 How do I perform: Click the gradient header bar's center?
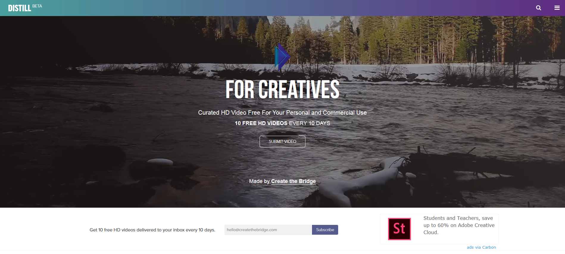(282, 8)
